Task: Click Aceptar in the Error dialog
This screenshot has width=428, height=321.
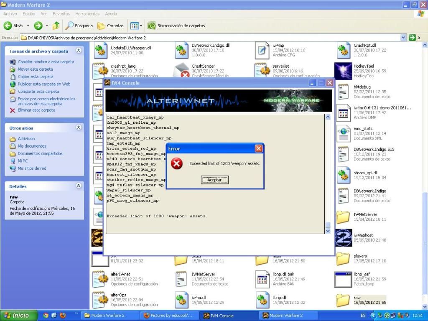Action: tap(215, 180)
